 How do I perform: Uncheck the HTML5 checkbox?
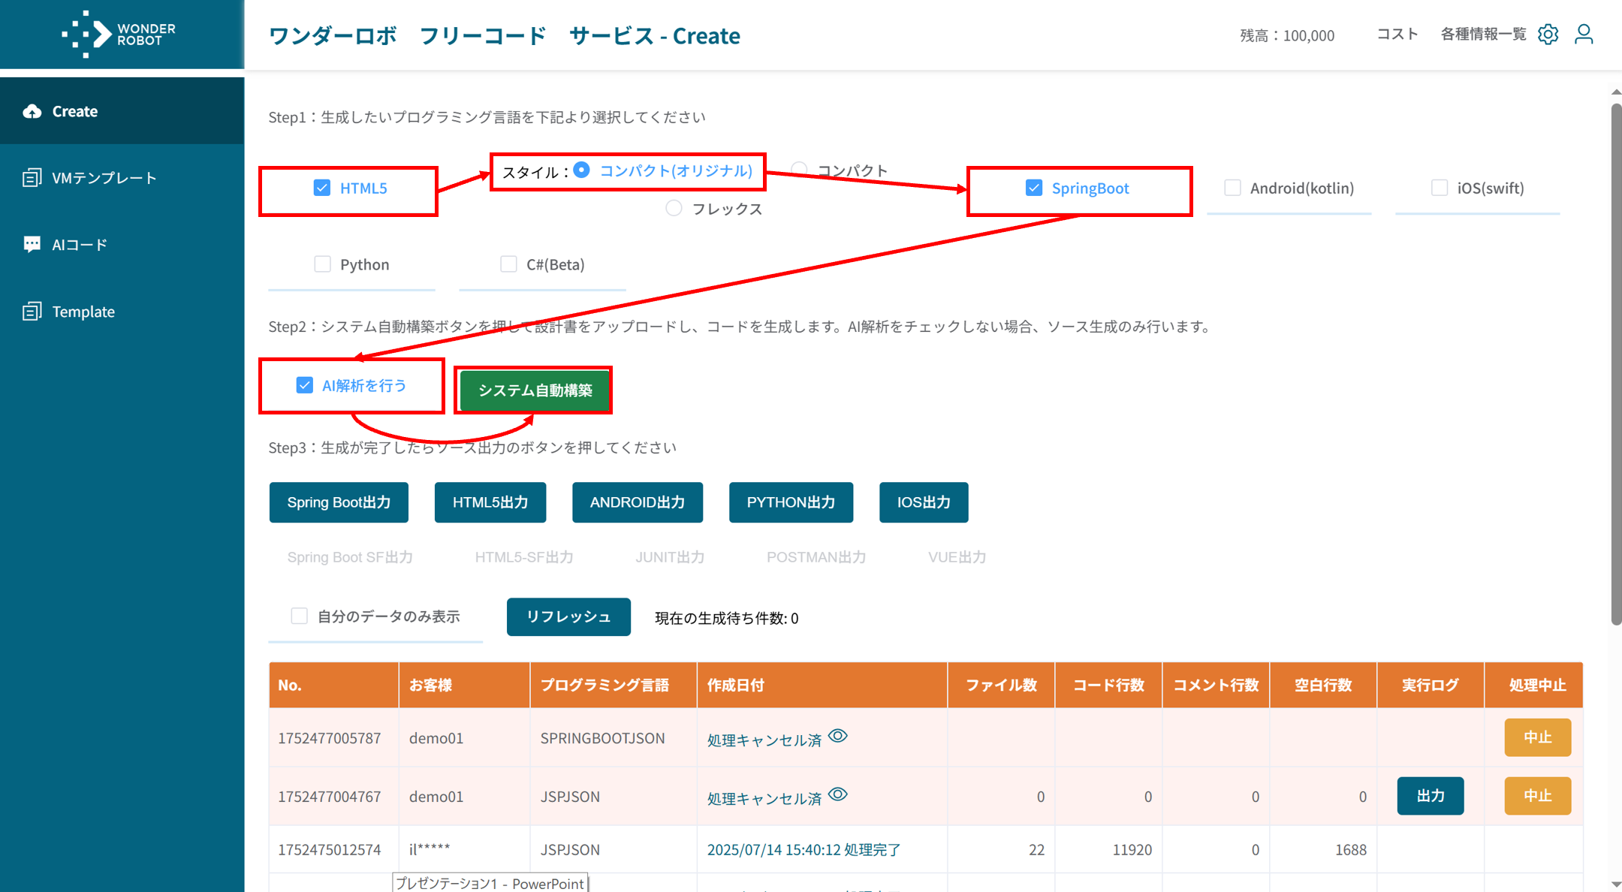(x=321, y=188)
